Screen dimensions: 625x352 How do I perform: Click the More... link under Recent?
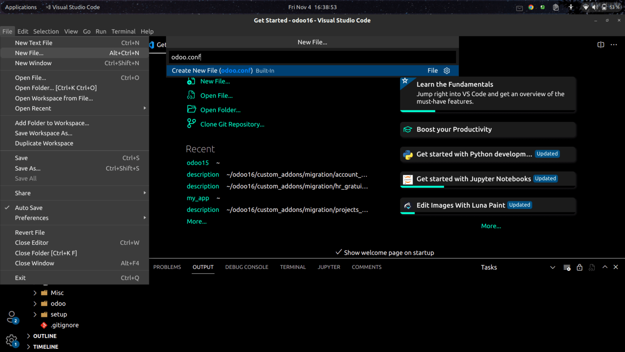point(197,221)
